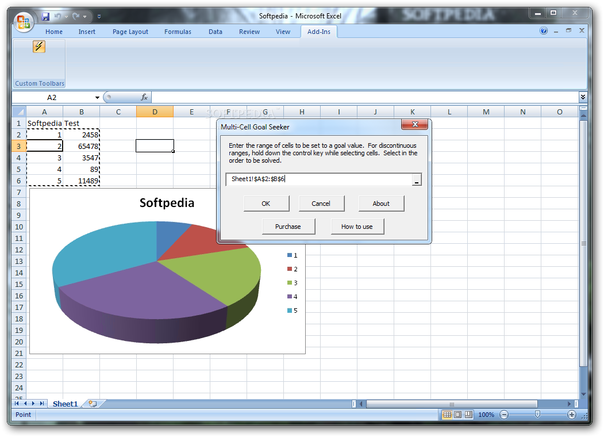Go to next sheet navigation arrow
Viewport: 604px width, 437px height.
[x=33, y=404]
